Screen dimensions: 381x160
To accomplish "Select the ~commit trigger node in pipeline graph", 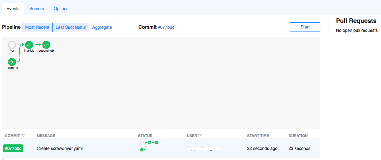I will click(x=12, y=62).
